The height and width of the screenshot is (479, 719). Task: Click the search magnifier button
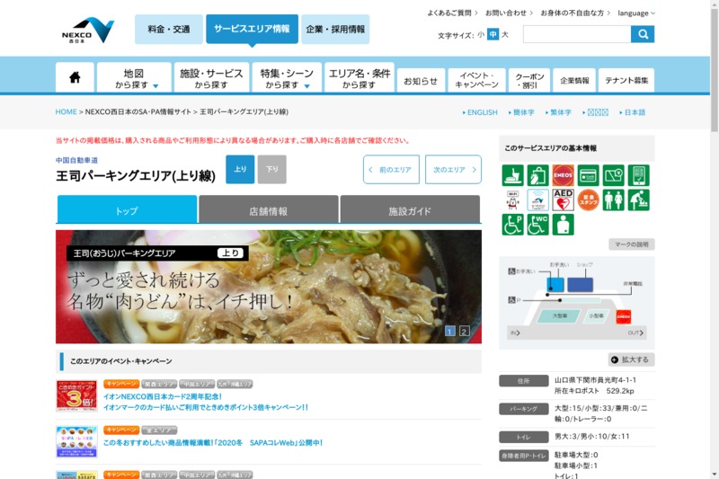(x=643, y=35)
